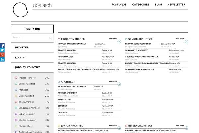
Task: Open Project Engineer / Senior Project Engineer job
Action: (x=147, y=63)
